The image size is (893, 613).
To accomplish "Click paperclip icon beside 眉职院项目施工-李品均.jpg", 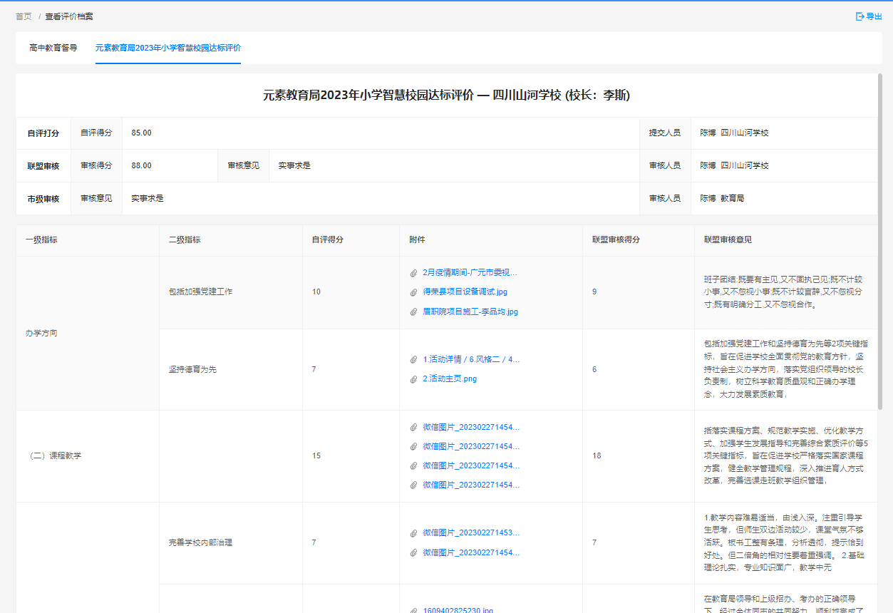I will tap(413, 312).
